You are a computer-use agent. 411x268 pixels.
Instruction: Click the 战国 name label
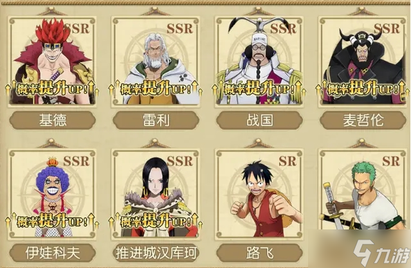pos(259,120)
